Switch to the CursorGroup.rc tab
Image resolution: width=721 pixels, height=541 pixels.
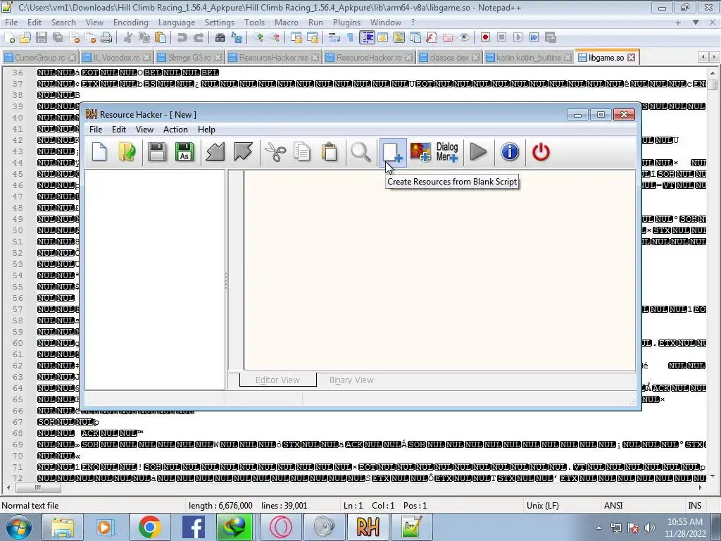[39, 58]
